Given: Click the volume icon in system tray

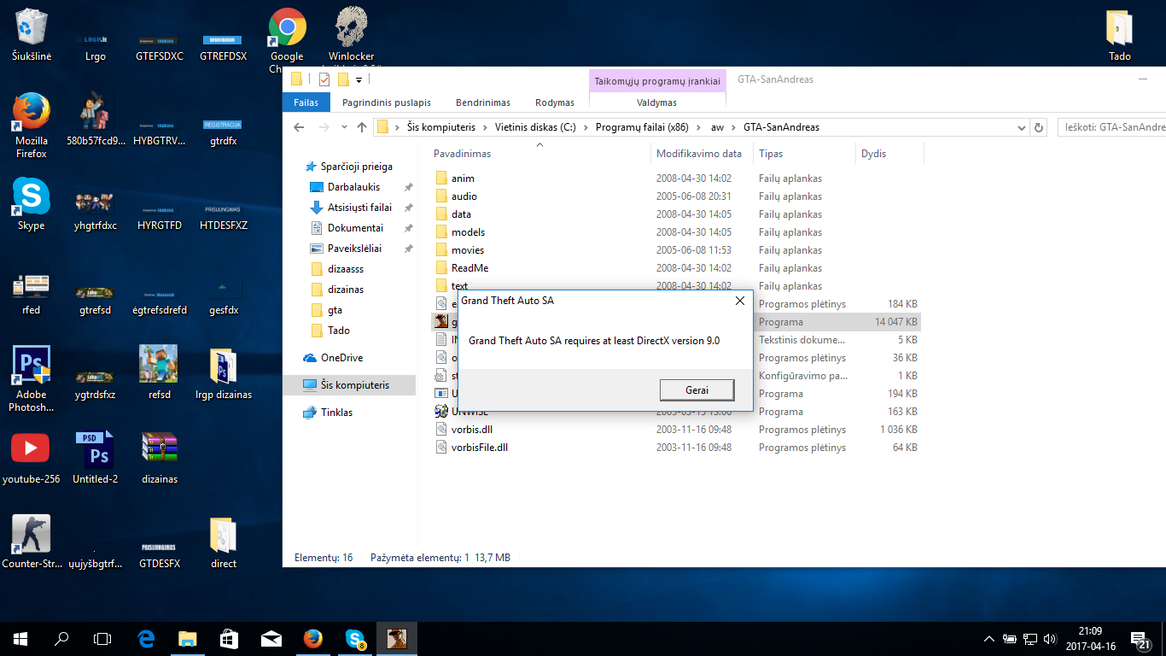Looking at the screenshot, I should [1049, 639].
